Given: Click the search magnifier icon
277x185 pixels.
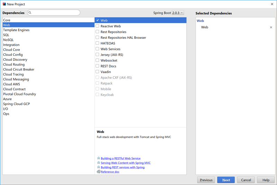Looking at the screenshot, I should (x=30, y=12).
